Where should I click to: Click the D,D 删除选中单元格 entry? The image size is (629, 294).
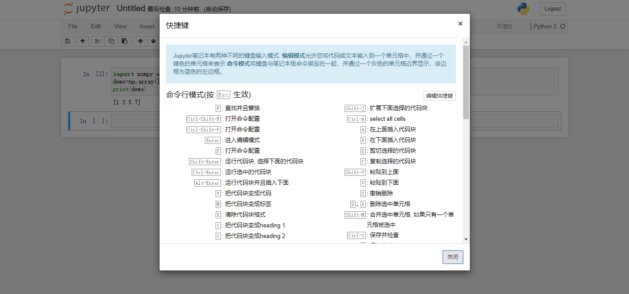coord(380,204)
